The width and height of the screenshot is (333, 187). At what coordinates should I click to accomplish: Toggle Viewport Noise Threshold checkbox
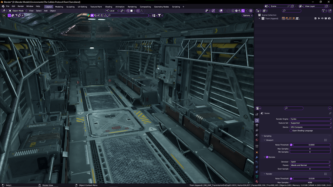[291, 145]
